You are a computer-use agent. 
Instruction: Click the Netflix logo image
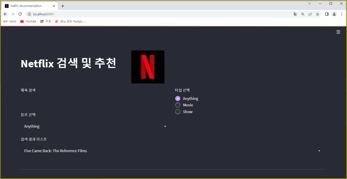(x=148, y=67)
